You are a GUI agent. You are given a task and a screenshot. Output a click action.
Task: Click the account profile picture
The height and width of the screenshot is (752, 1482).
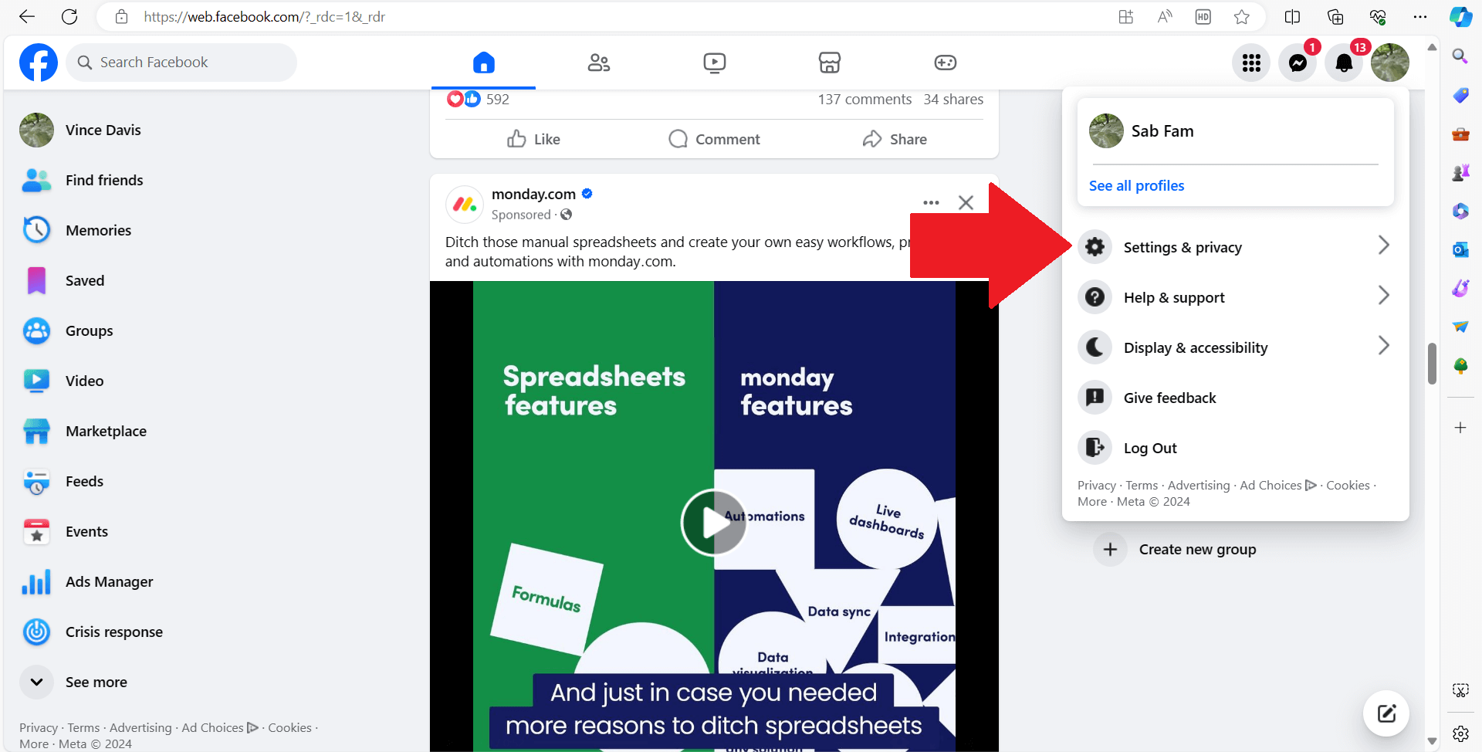pos(1390,63)
